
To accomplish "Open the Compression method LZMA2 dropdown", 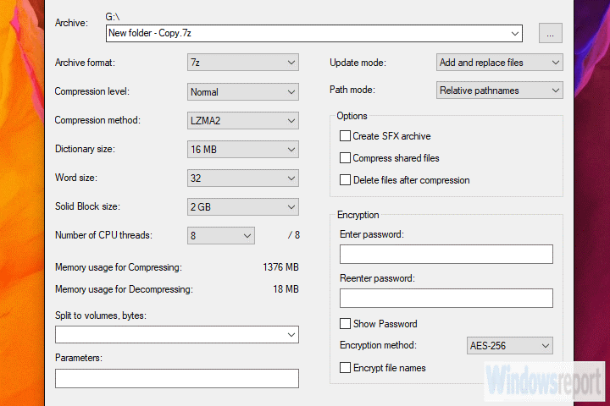I will tap(243, 120).
